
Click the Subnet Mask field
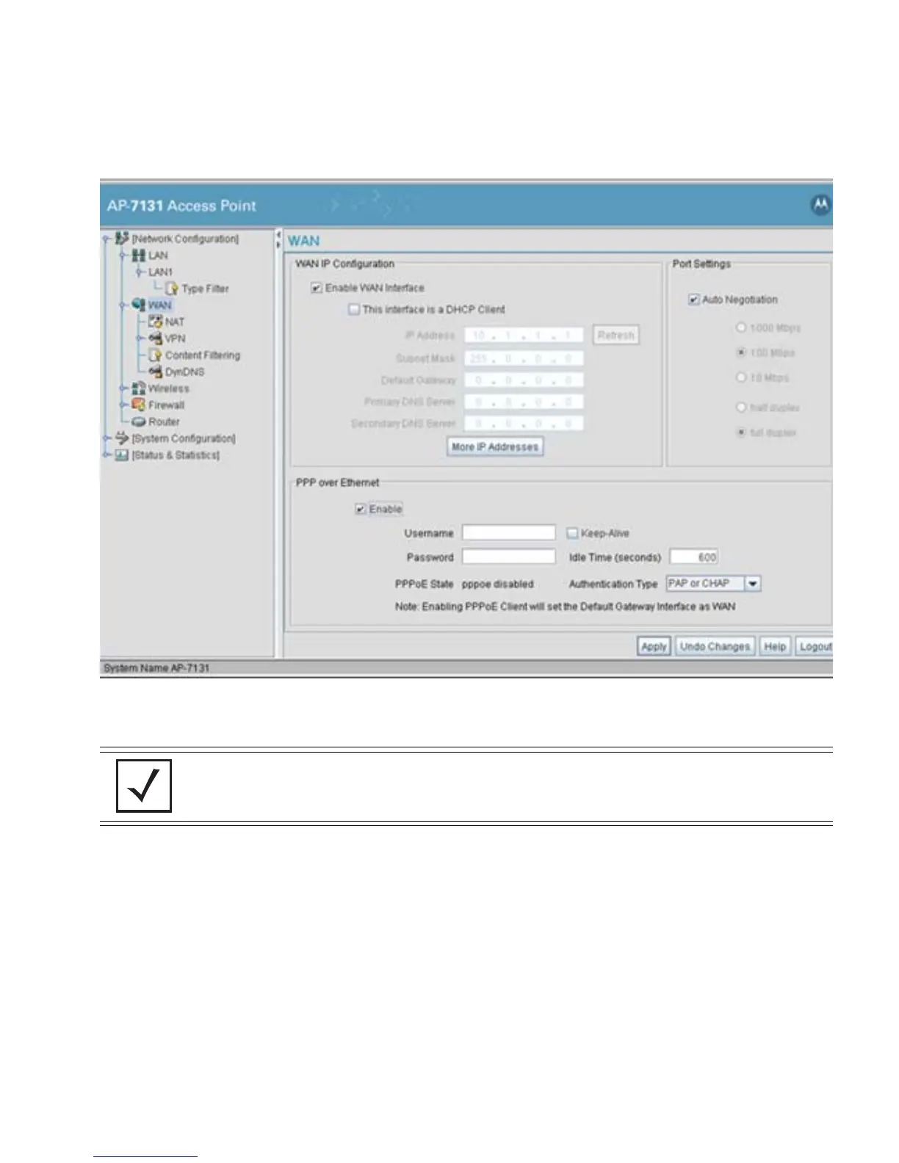tap(524, 358)
